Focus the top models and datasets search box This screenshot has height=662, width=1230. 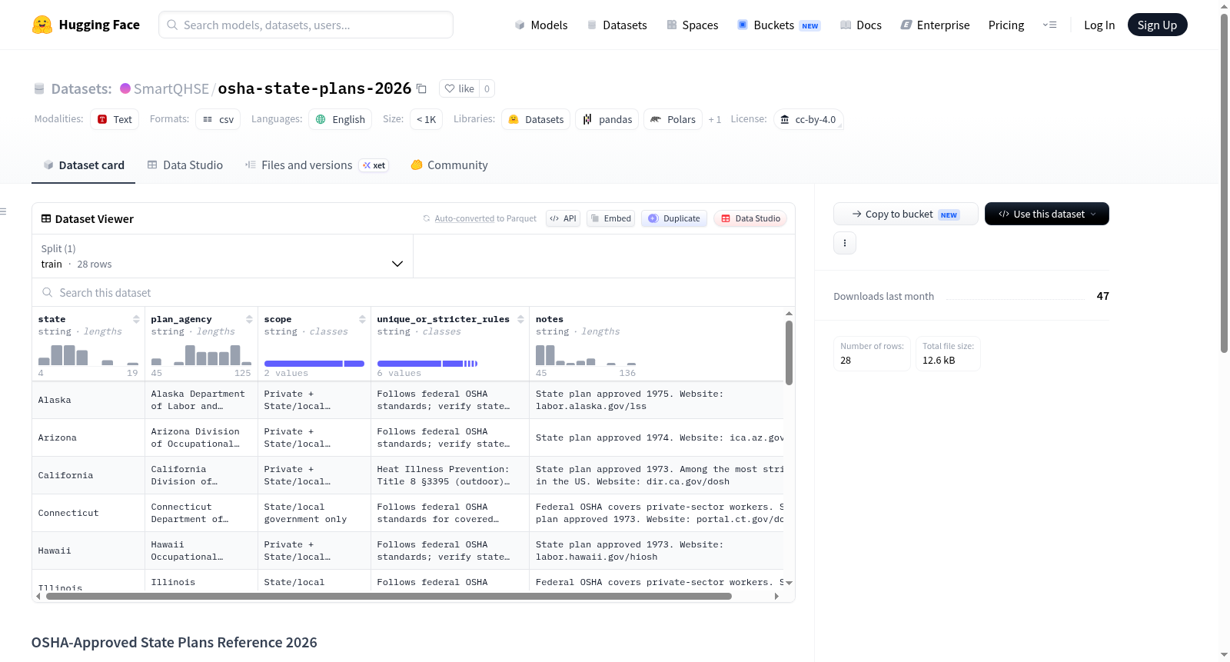click(306, 25)
